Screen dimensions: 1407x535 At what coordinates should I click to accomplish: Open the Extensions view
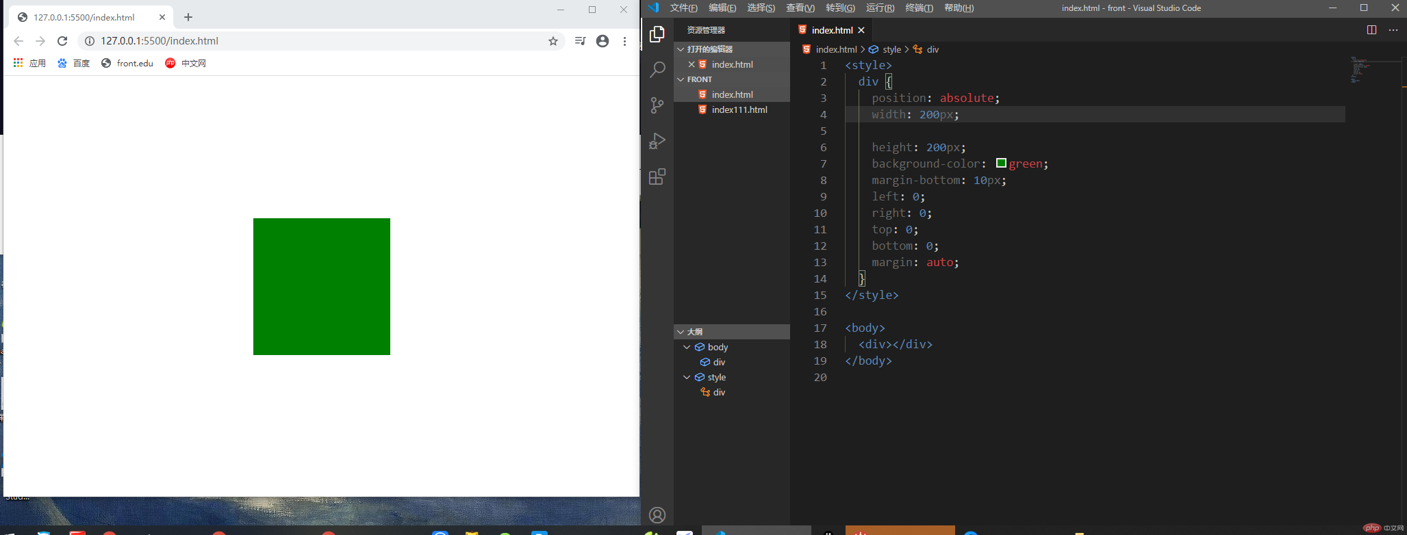coord(657,177)
